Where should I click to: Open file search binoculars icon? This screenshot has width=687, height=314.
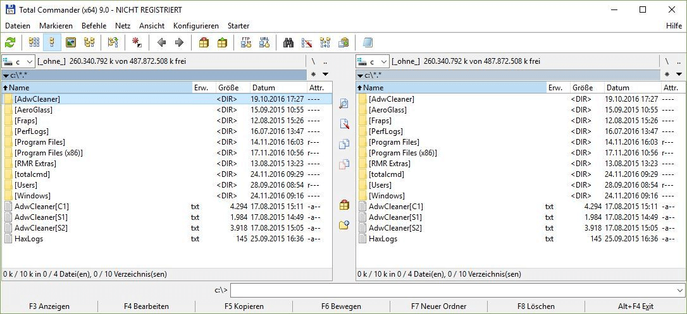(288, 42)
